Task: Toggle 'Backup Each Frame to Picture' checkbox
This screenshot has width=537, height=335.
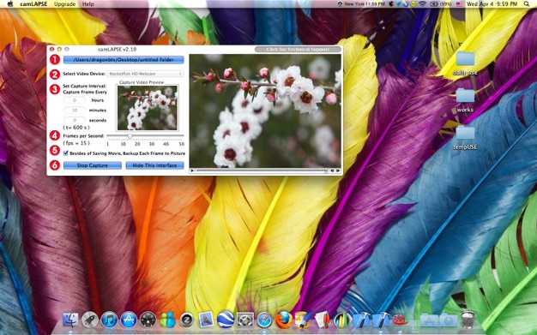Action: [66, 153]
